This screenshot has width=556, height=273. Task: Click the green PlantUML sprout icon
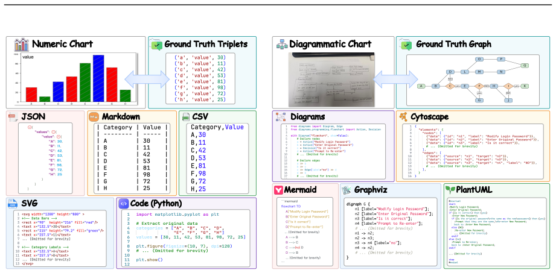[x=450, y=189]
